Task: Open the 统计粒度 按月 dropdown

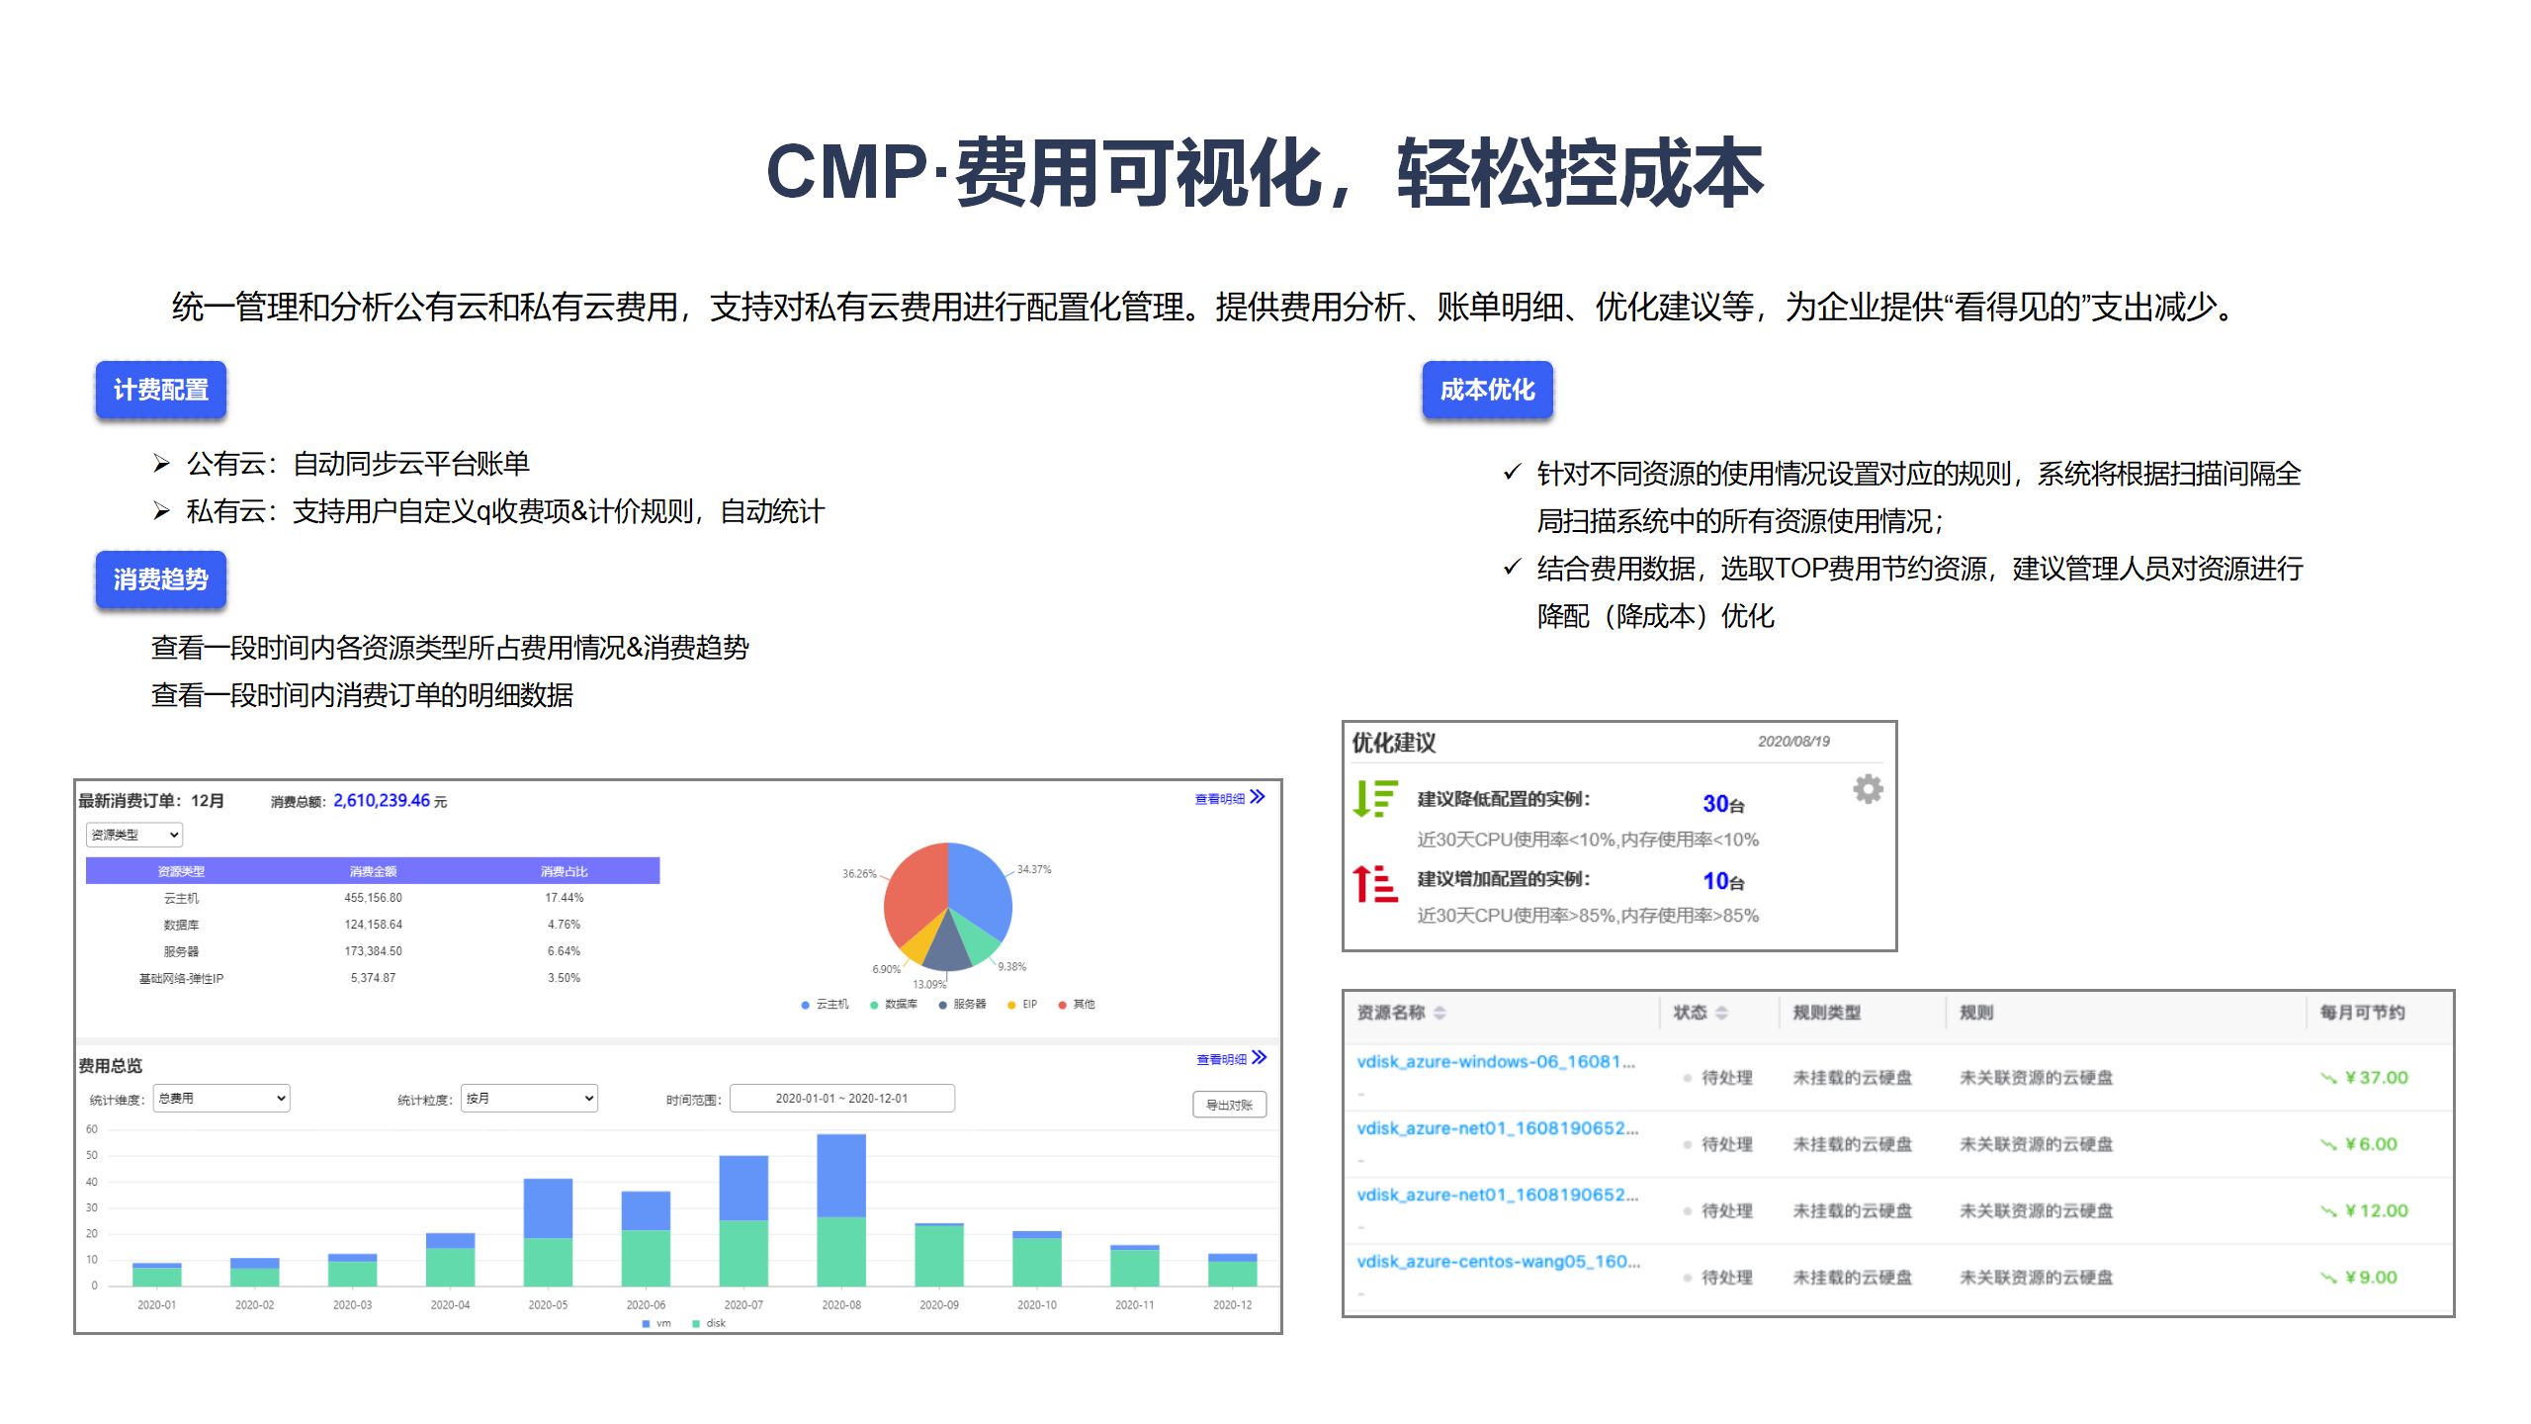Action: 530,1099
